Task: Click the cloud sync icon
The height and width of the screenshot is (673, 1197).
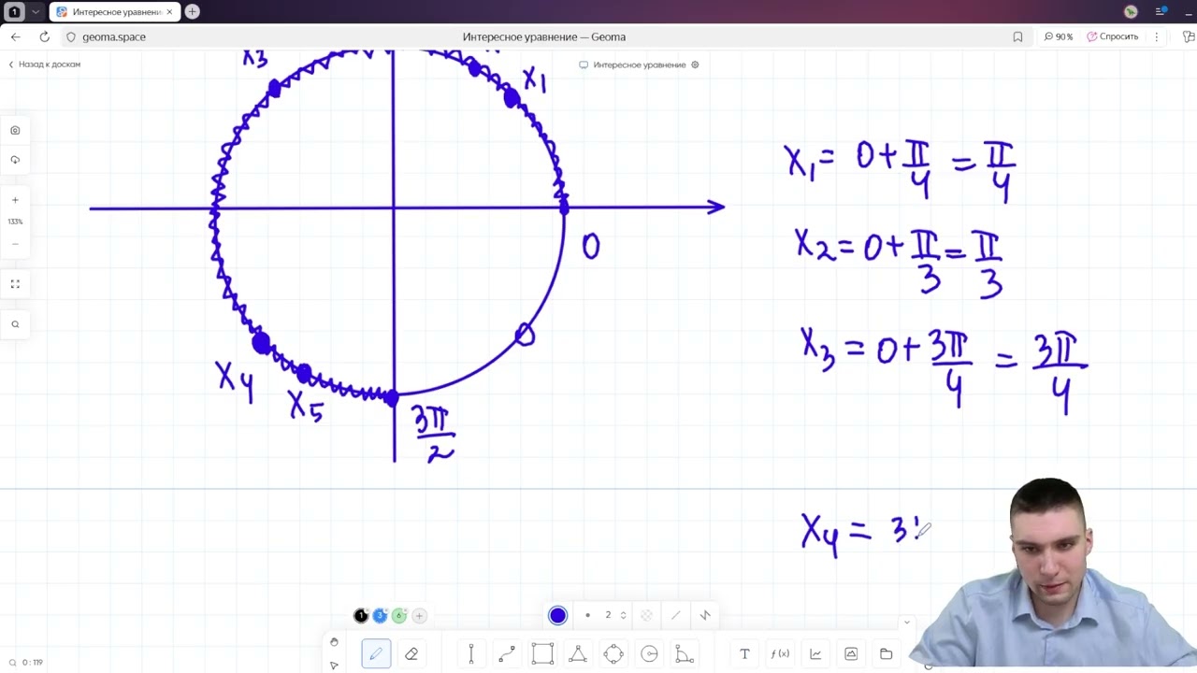Action: click(15, 160)
